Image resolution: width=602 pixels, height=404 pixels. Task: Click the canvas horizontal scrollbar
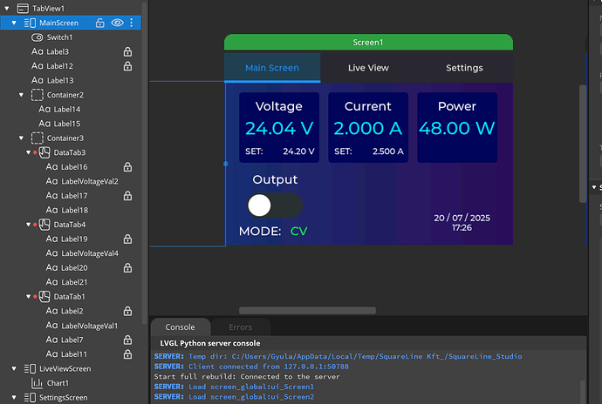coord(307,310)
